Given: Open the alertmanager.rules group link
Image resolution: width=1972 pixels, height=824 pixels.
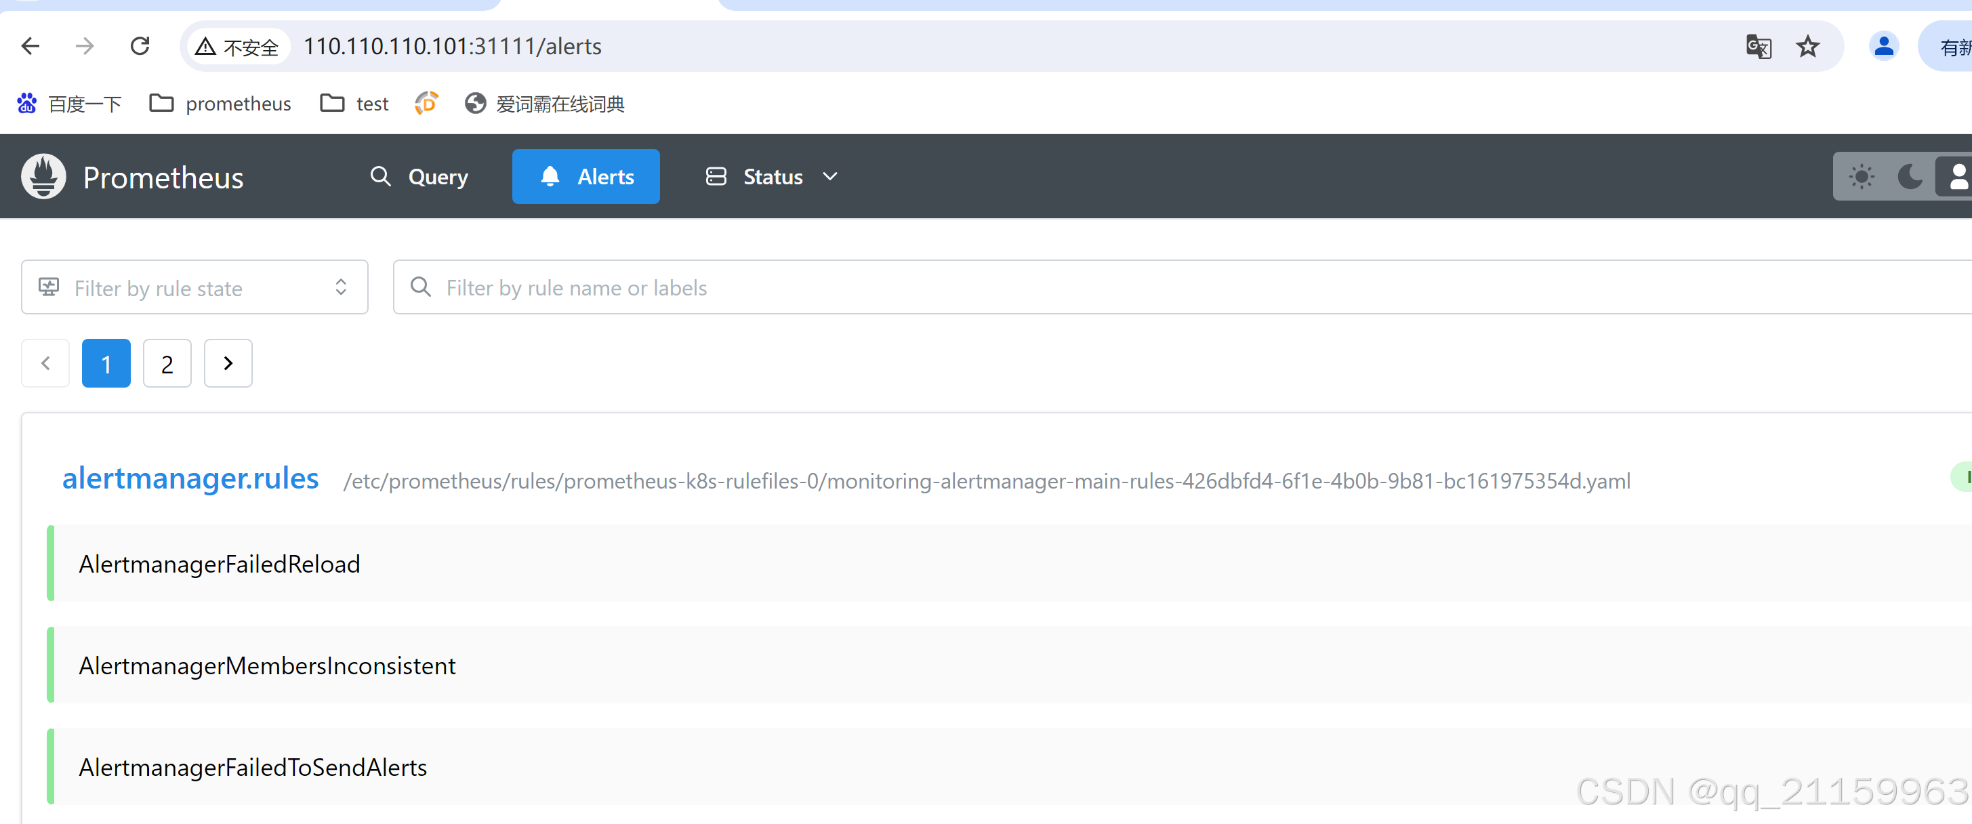Looking at the screenshot, I should (x=190, y=478).
